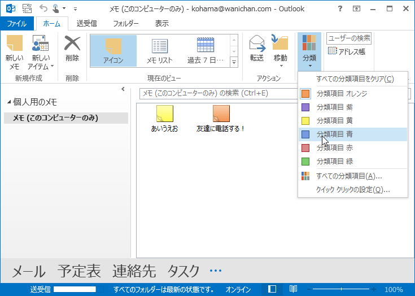Click the 削除 delete icon
415x296 pixels.
pos(72,49)
